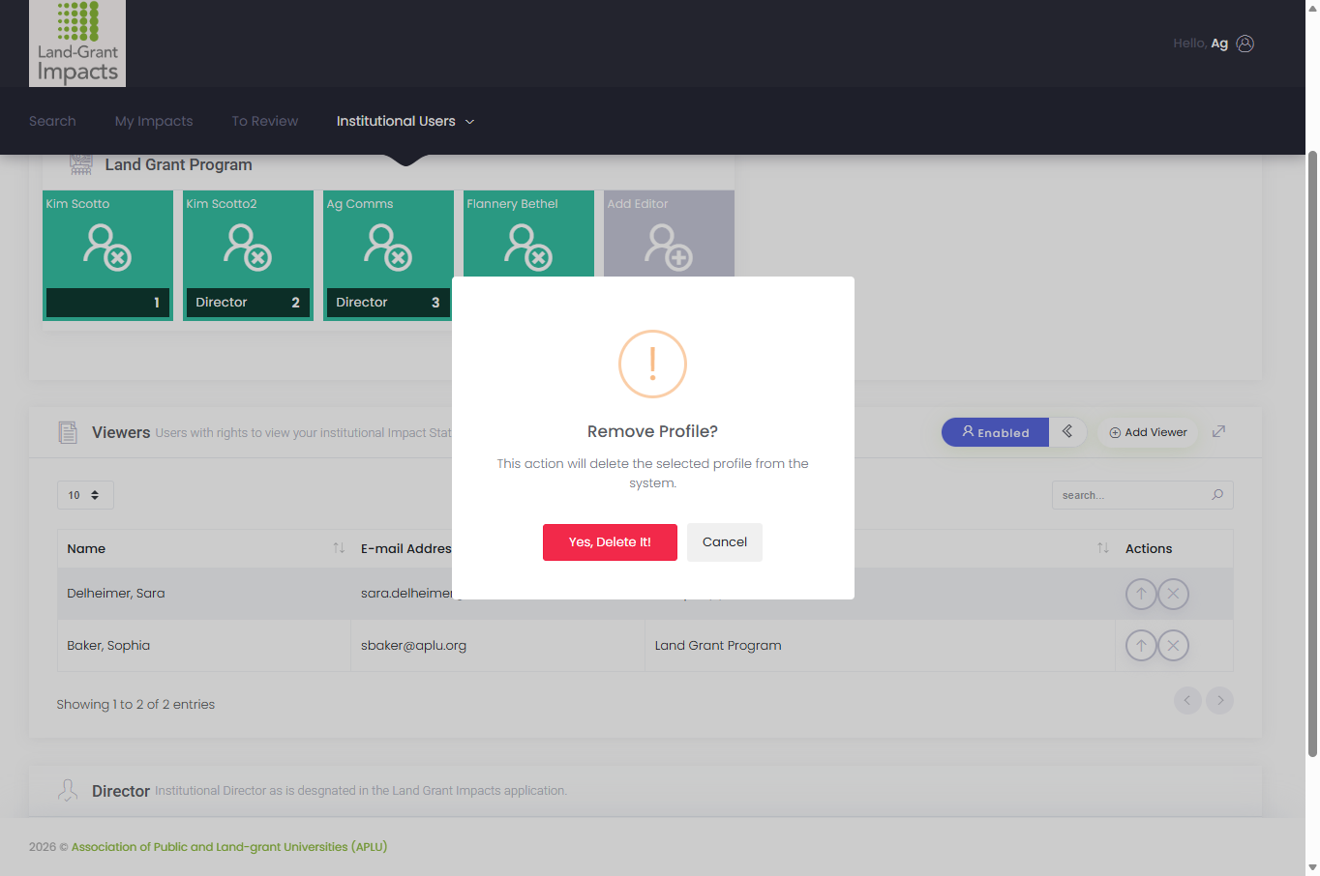Open My Impacts in the navigation

pos(154,121)
